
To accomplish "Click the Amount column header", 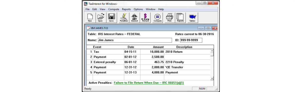I will [158, 47].
